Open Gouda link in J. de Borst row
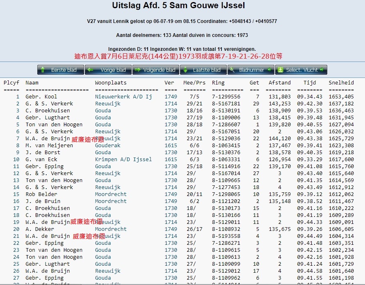Screen dimensions: 365x285 click(x=103, y=153)
